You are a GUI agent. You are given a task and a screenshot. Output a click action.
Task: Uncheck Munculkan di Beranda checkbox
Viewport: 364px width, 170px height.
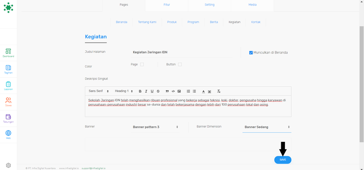tap(251, 53)
